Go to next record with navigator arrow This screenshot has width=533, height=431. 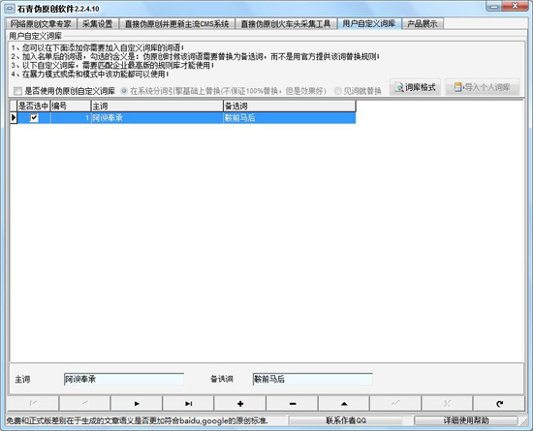click(x=137, y=404)
